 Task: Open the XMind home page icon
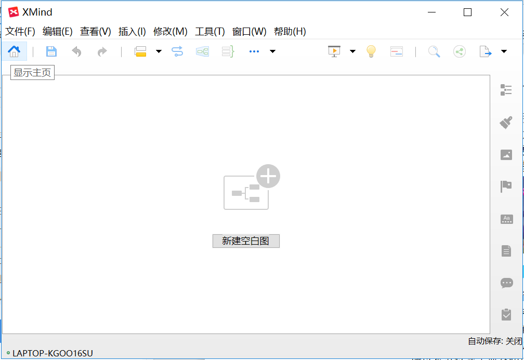click(x=14, y=51)
